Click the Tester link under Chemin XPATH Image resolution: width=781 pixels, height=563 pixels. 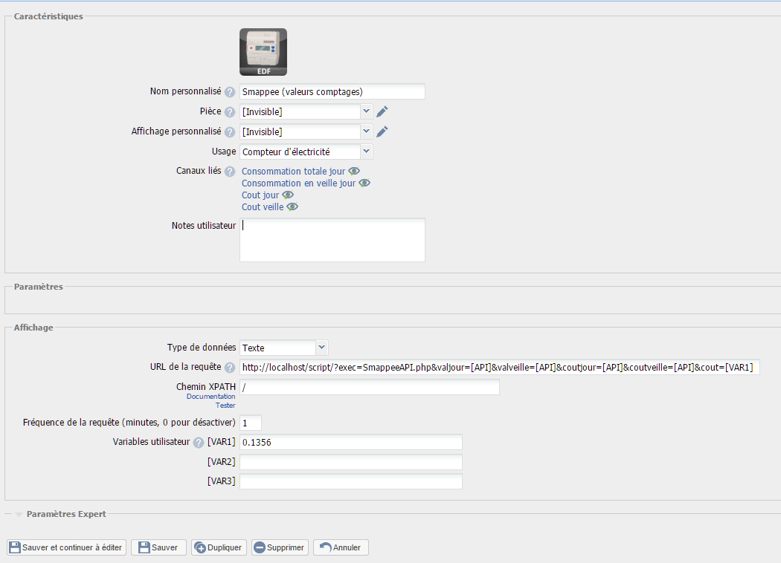225,406
